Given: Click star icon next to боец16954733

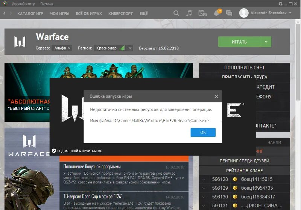Looking at the screenshot, I should point(235,188).
